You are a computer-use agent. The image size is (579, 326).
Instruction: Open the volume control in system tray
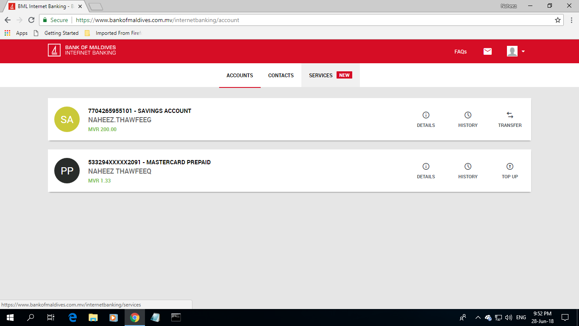click(509, 317)
